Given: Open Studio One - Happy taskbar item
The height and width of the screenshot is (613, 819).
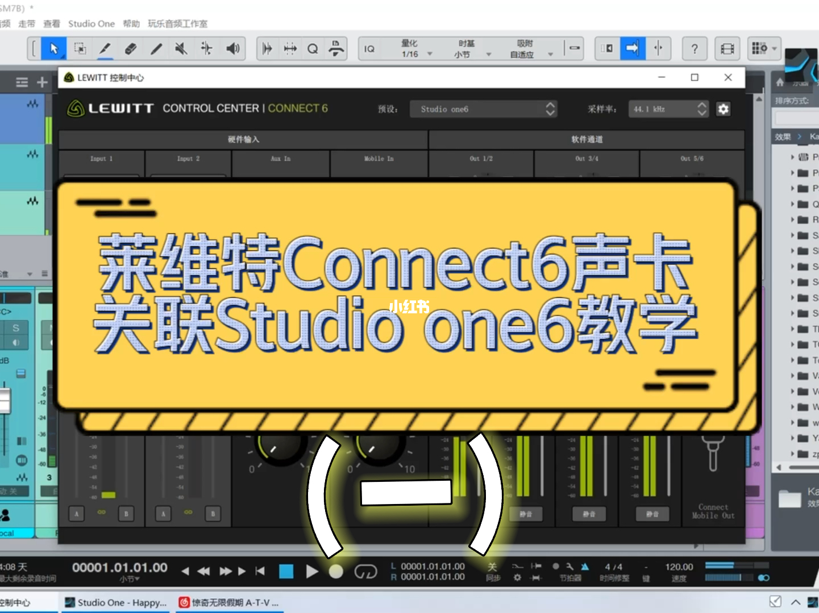Looking at the screenshot, I should click(116, 602).
